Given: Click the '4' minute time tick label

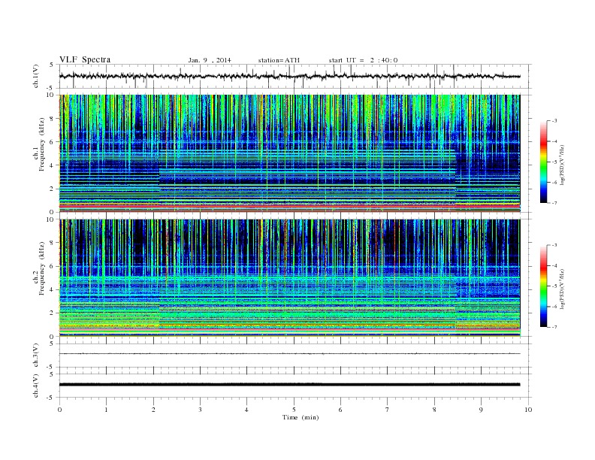Looking at the screenshot, I should pos(246,410).
